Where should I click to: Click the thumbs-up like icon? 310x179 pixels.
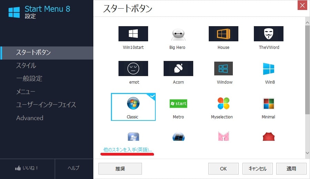pyautogui.click(x=18, y=168)
